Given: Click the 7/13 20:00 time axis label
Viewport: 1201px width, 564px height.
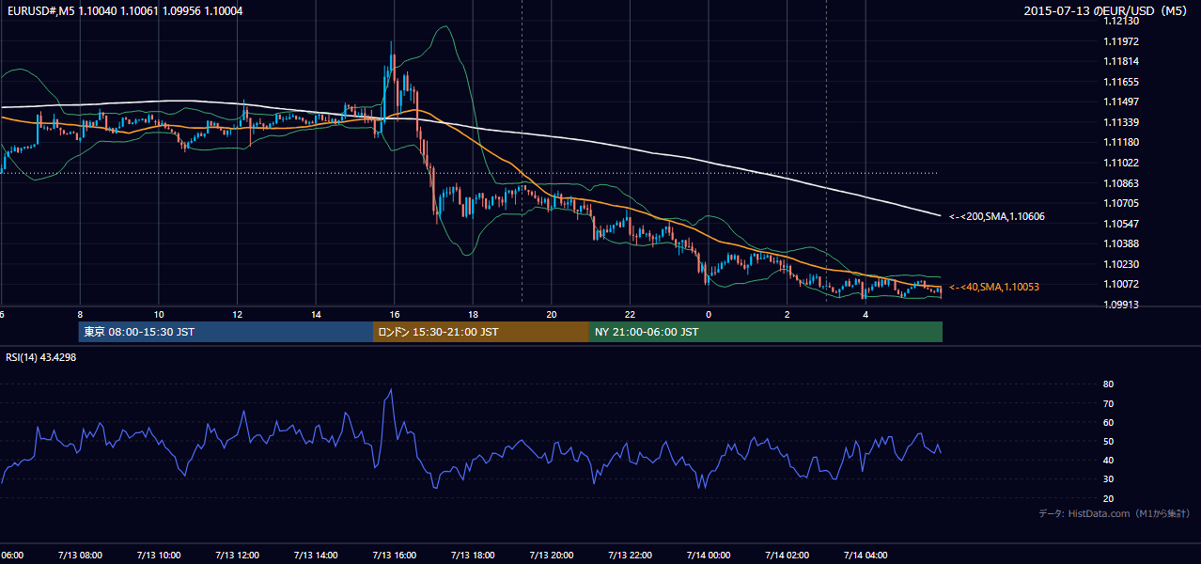Looking at the screenshot, I should [x=551, y=556].
